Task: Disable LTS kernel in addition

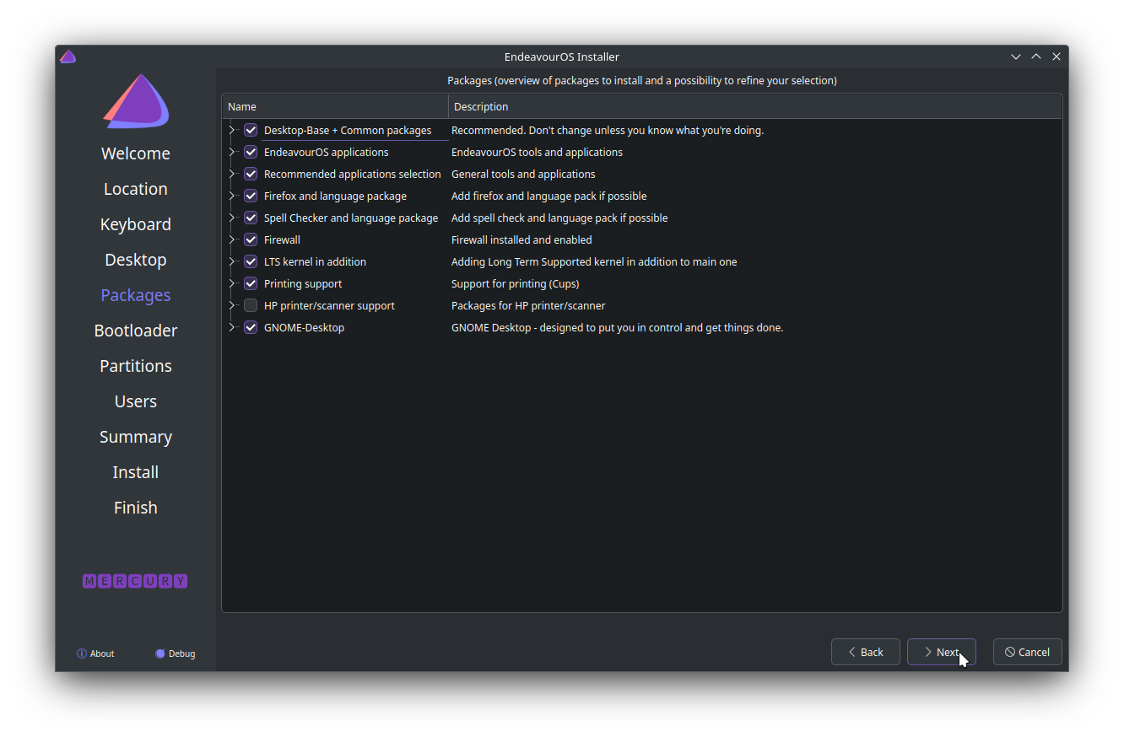Action: [x=251, y=261]
